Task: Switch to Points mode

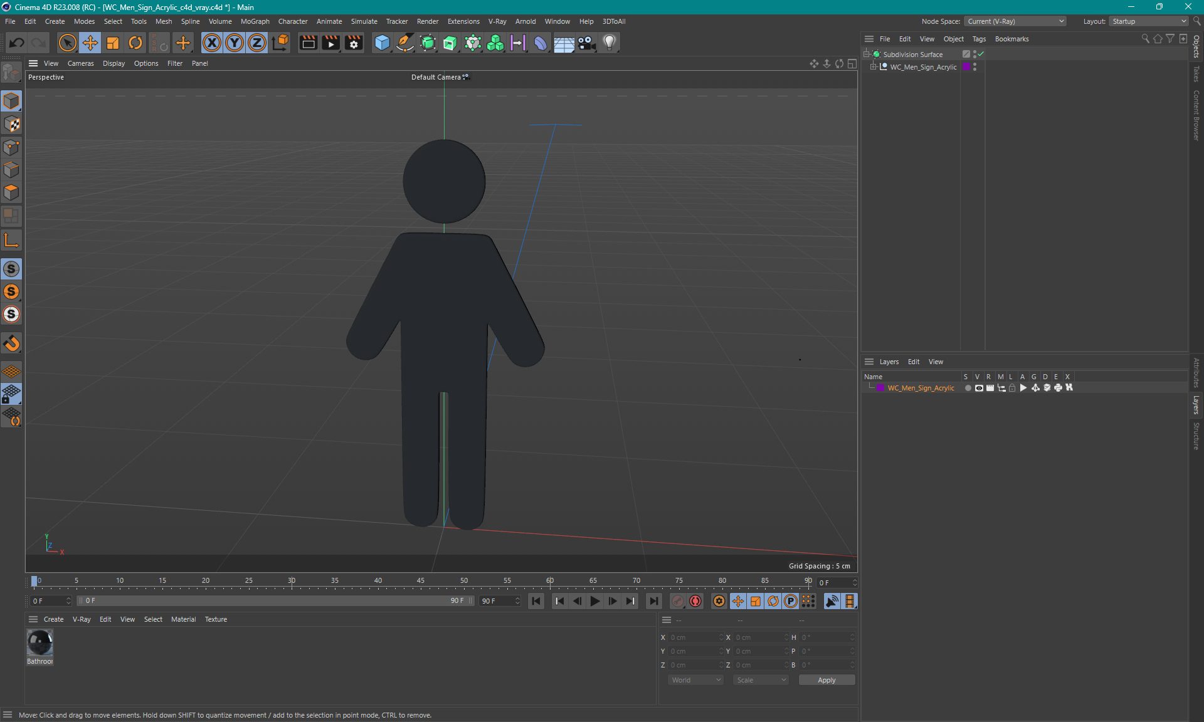Action: [11, 147]
